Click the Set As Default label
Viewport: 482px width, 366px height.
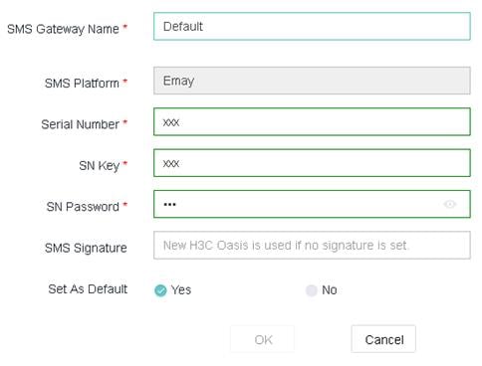point(88,289)
